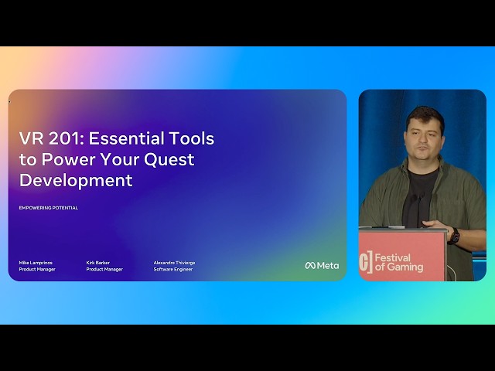Click "Product Manager" under Mike Lamprinos
The height and width of the screenshot is (371, 495).
click(x=37, y=270)
